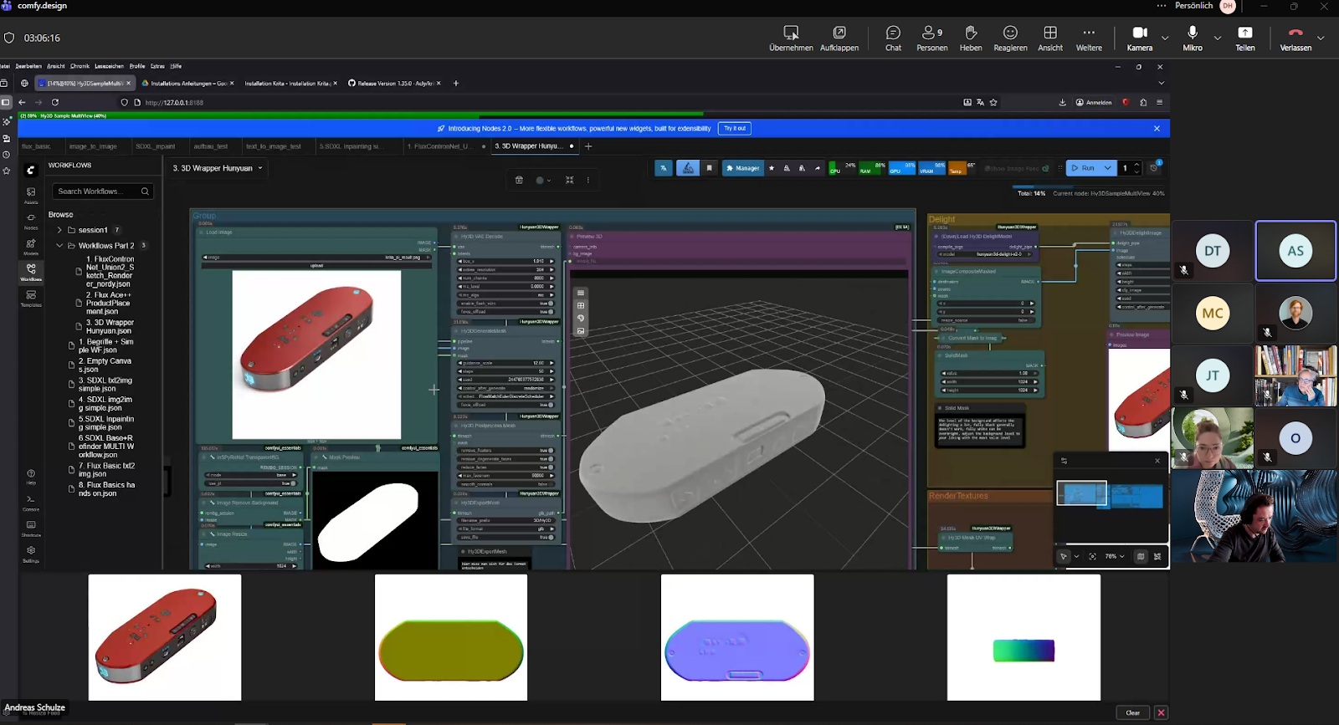Open the dropdown arrow next to Run

point(1107,168)
